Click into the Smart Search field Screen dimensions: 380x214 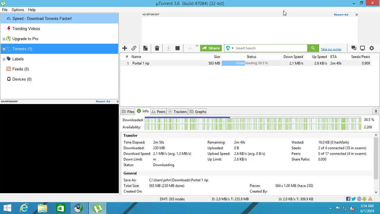pyautogui.click(x=271, y=48)
